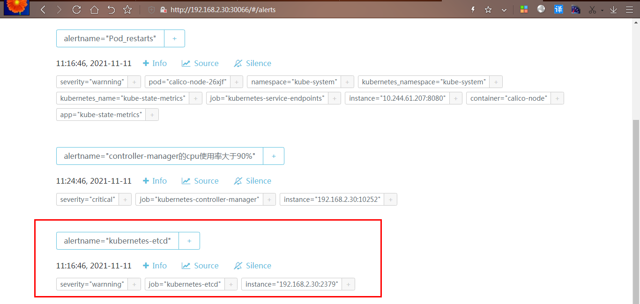
Task: Click kubernetes_name="kube-state-metrics" label
Action: tap(123, 98)
